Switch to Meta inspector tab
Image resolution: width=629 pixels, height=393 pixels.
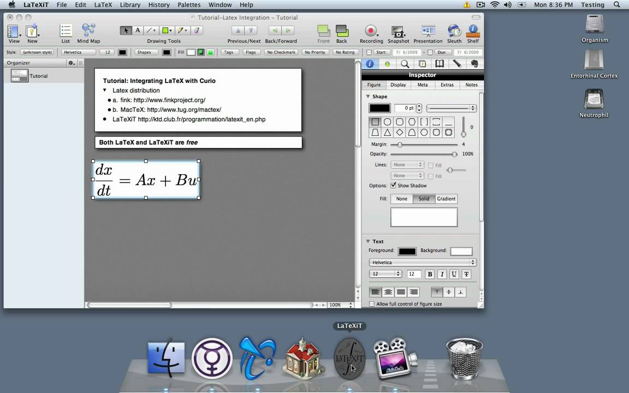tap(423, 85)
